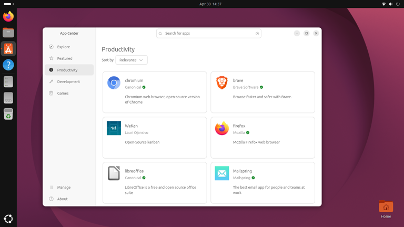Click libreoffice Canonical verified badge
The width and height of the screenshot is (404, 227).
(x=144, y=178)
